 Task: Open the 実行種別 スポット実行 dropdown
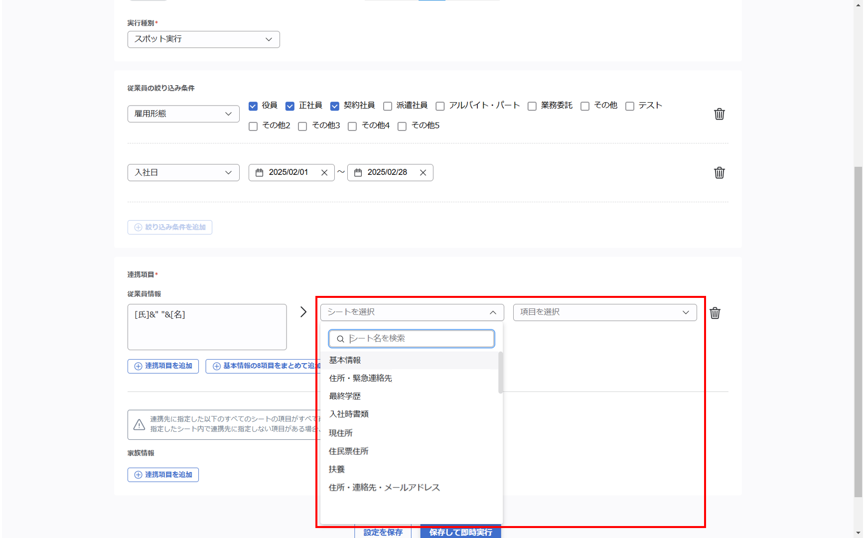203,39
